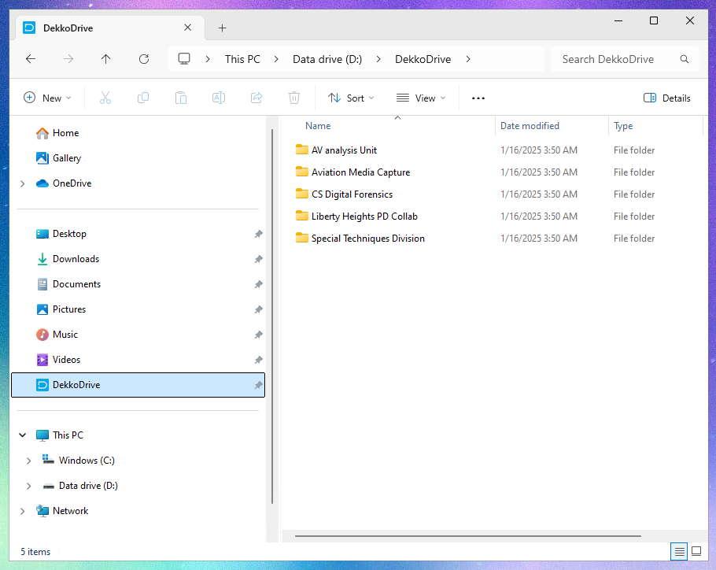
Task: Click the navigation pane vertical scrollbar
Action: tap(272, 316)
